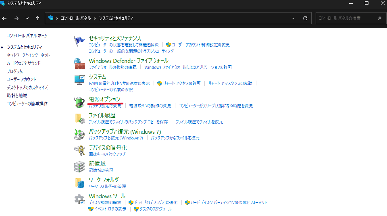Open the Windows ツール heading link
Image resolution: width=387 pixels, height=216 pixels.
tap(107, 196)
